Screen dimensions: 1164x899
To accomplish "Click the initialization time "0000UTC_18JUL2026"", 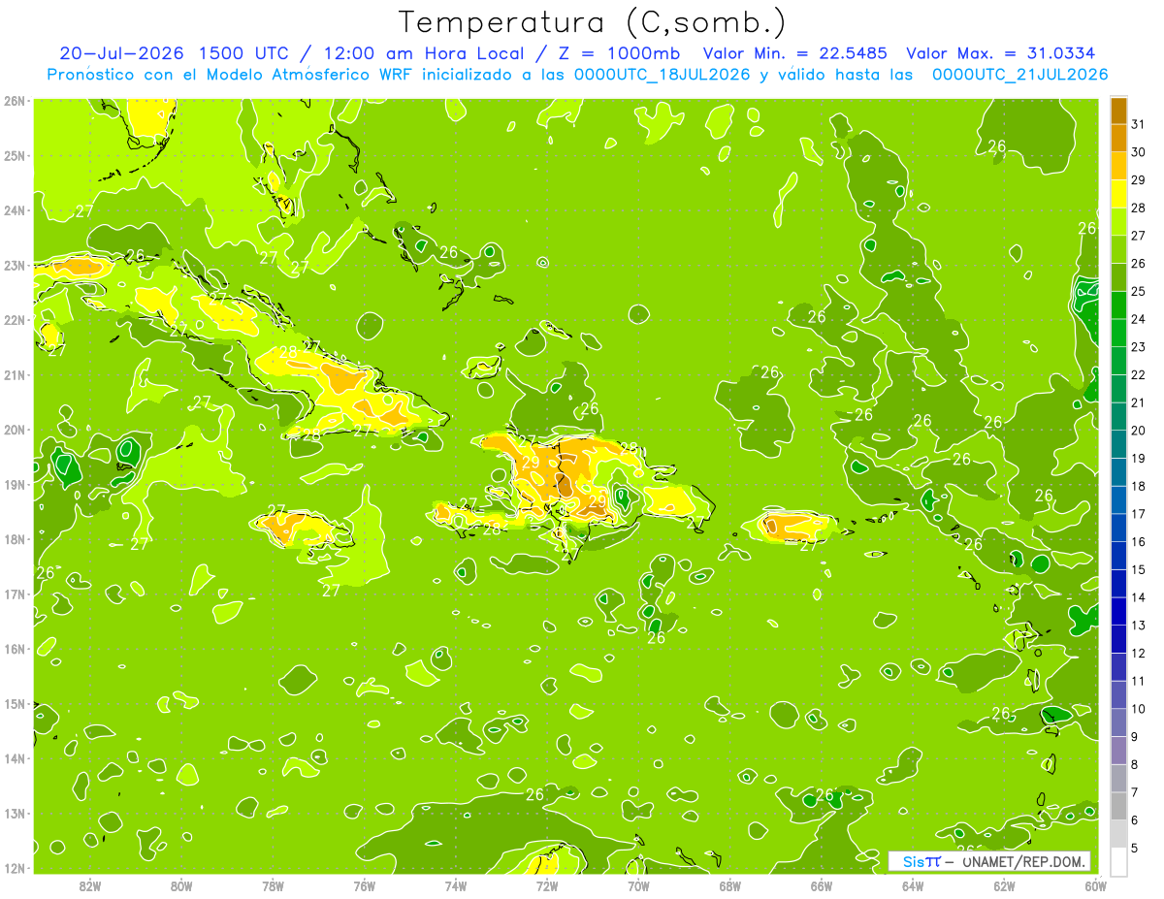I will coord(663,75).
